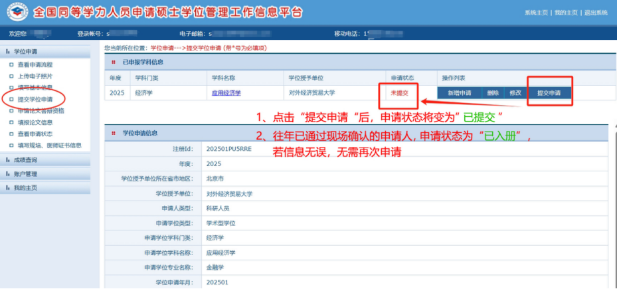Viewport: 617px width, 289px height.
Task: Click the 金融学 major value
Action: (x=215, y=268)
